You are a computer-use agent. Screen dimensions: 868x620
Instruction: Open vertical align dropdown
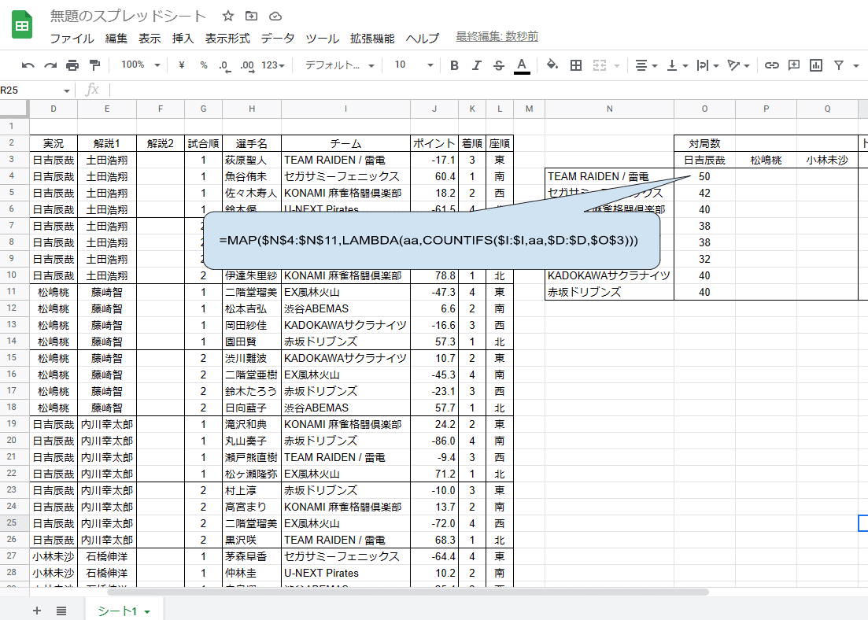point(677,65)
